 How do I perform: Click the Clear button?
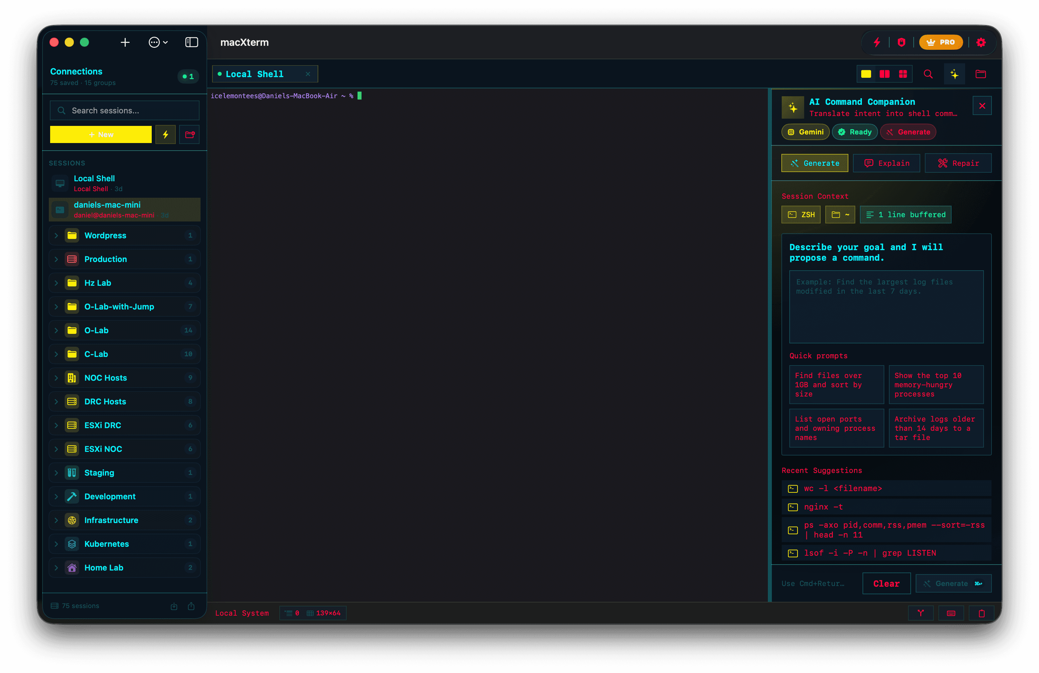[887, 584]
